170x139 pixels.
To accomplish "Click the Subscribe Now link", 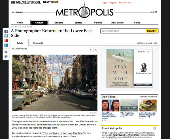I will 125,3.
